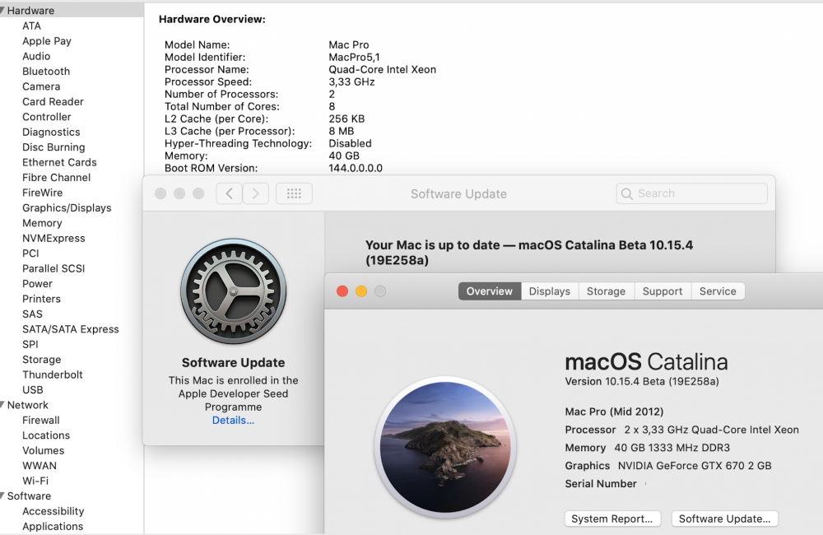Select Accessibility under Software

[53, 511]
